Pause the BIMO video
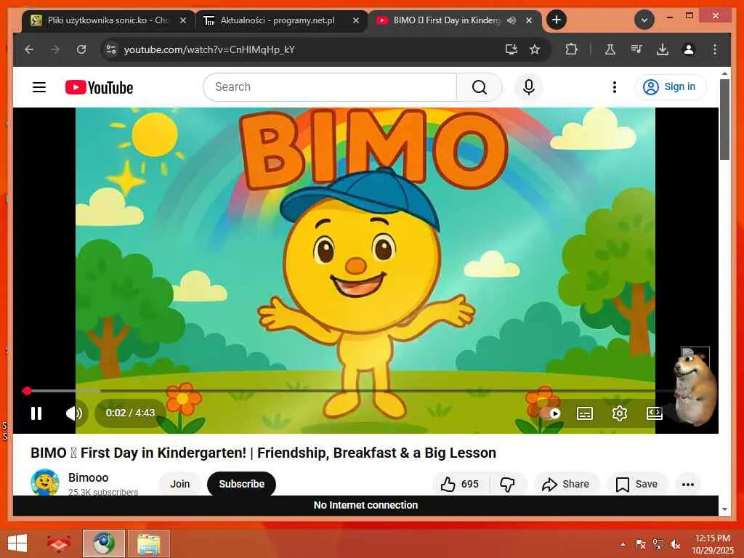Screen dimensions: 744x558 (36, 413)
